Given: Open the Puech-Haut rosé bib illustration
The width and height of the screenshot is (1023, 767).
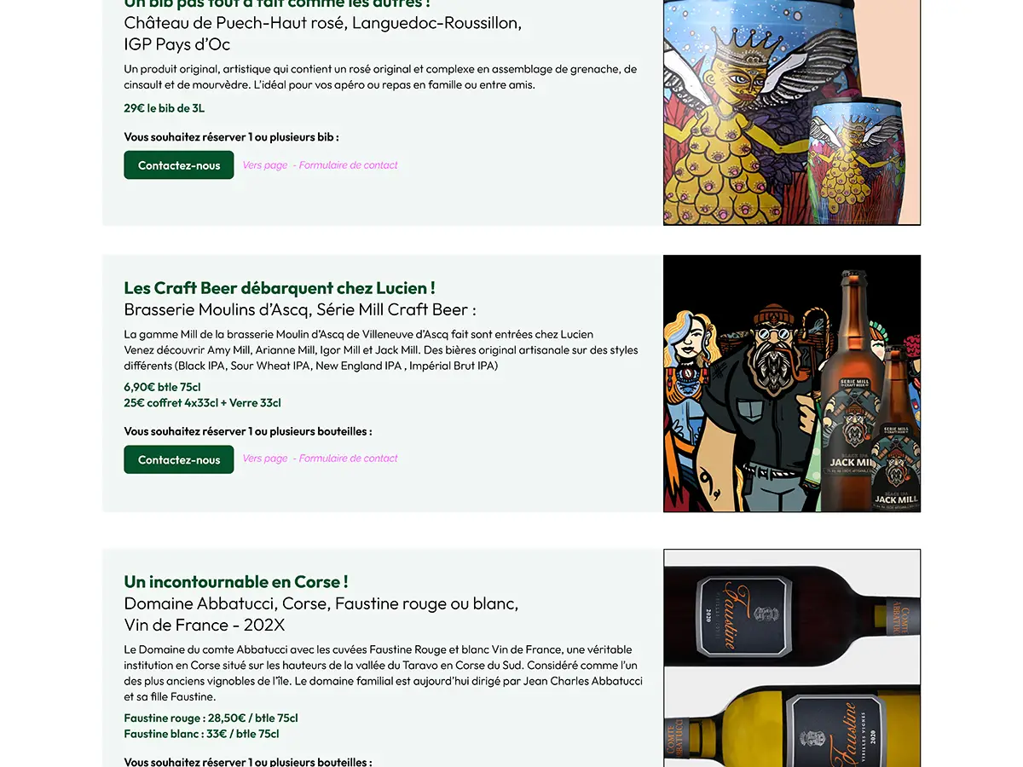Looking at the screenshot, I should click(792, 112).
